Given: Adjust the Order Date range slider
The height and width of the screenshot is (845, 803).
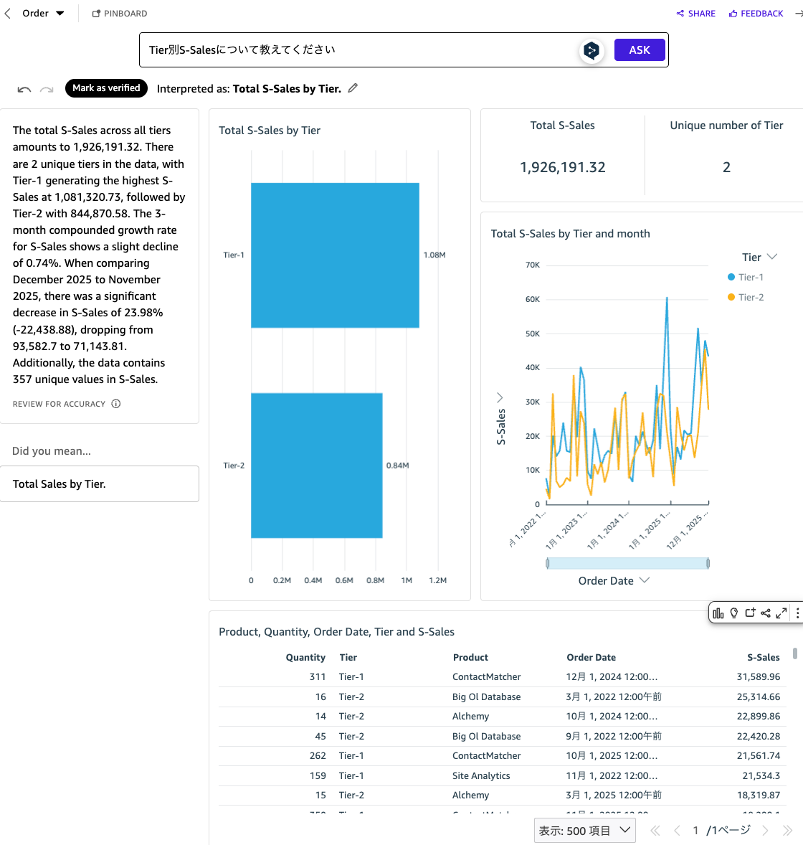Looking at the screenshot, I should [627, 563].
